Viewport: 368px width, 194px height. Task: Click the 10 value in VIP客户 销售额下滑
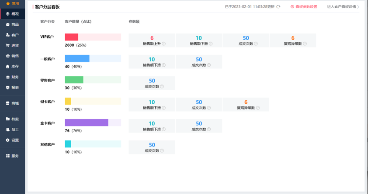[x=199, y=38]
